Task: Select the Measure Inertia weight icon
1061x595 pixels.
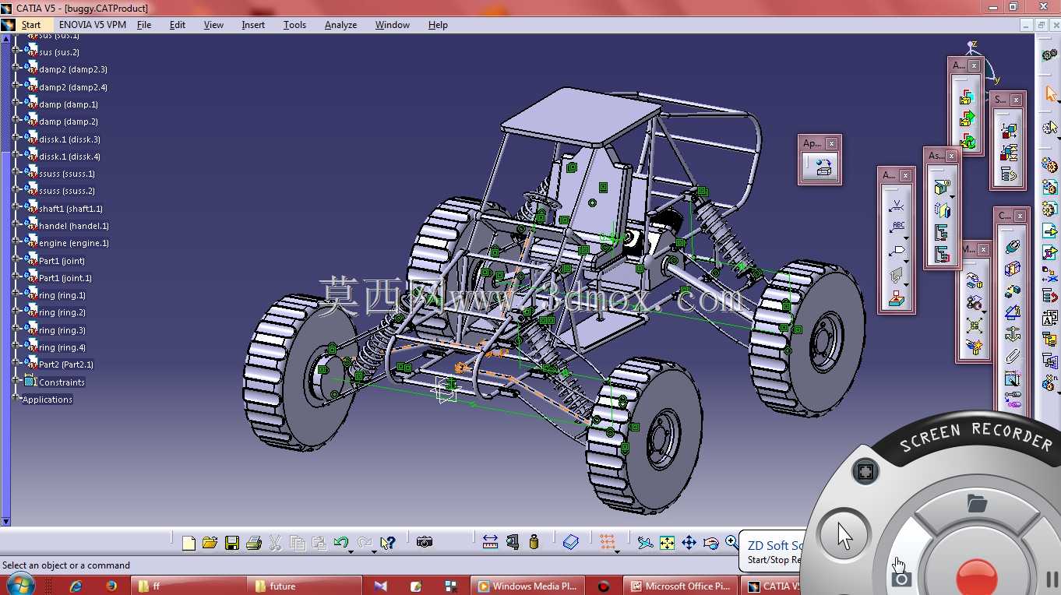Action: click(x=534, y=542)
